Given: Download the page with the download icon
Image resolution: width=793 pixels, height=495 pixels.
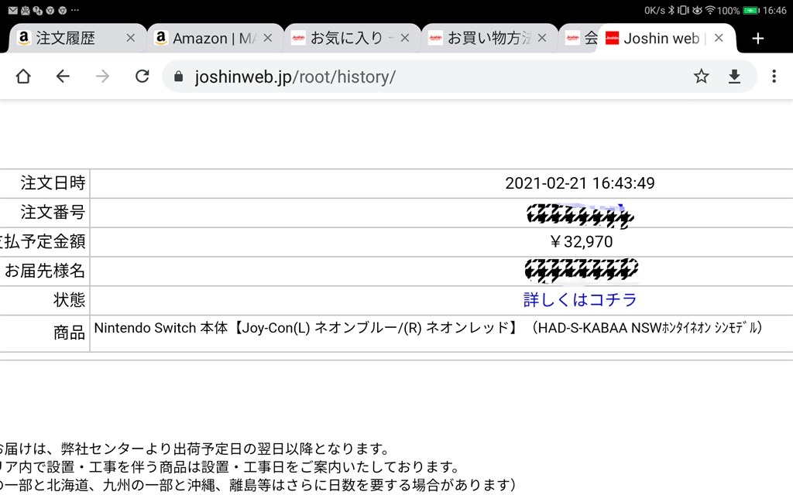Looking at the screenshot, I should click(734, 77).
